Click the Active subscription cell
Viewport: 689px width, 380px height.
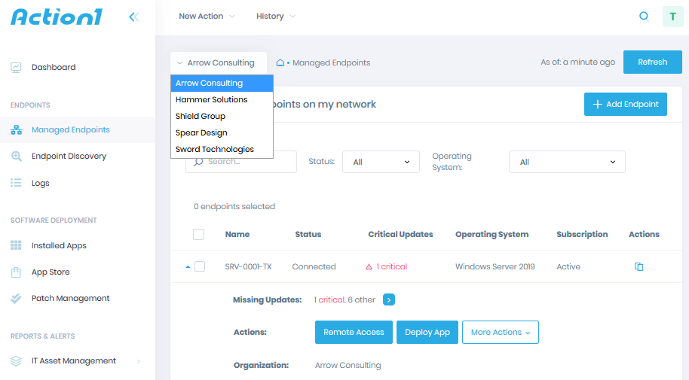pyautogui.click(x=568, y=267)
